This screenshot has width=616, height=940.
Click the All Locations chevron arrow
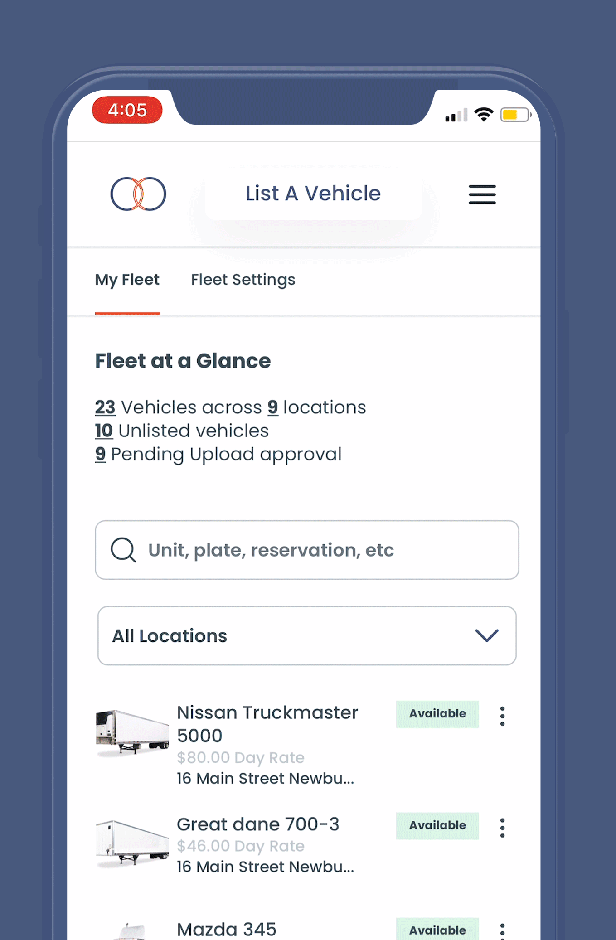coord(487,635)
